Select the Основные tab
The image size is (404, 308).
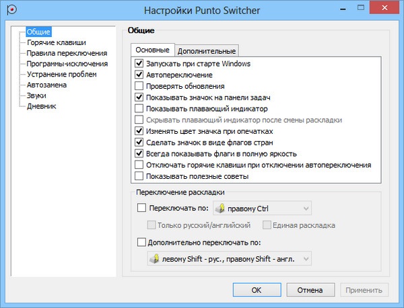pos(151,50)
